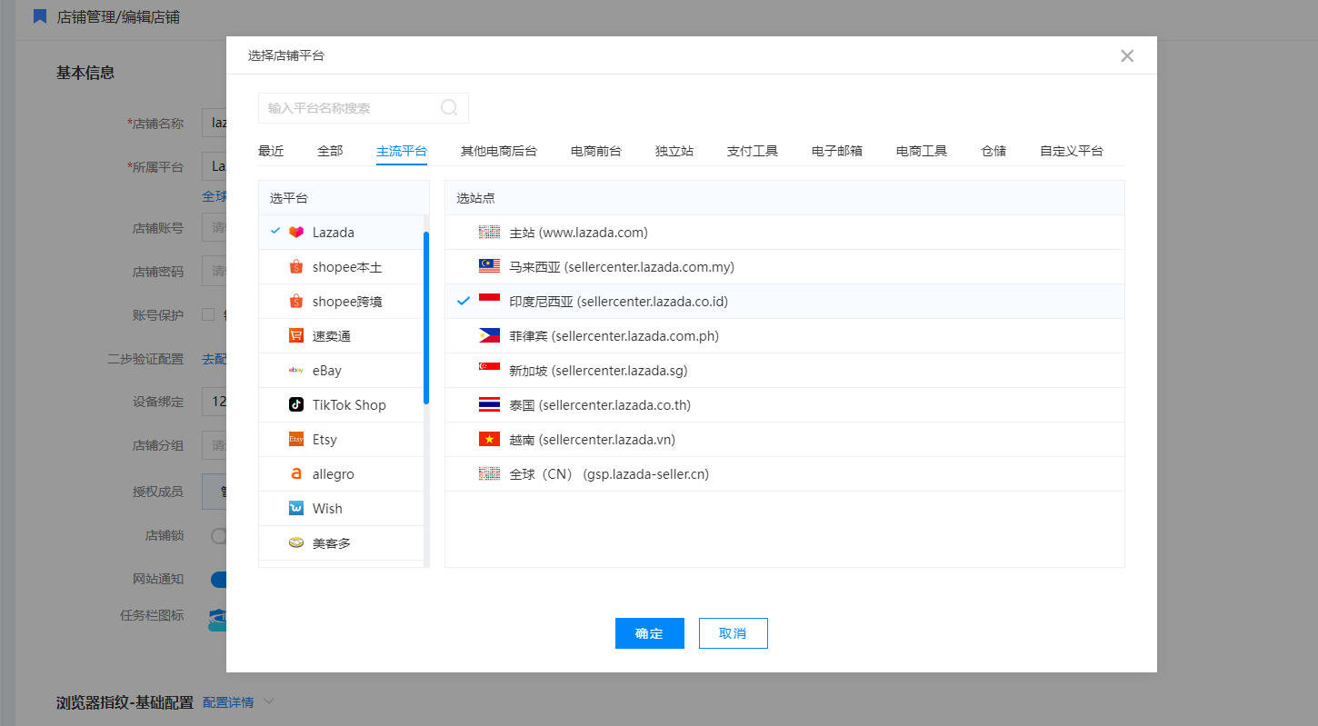Click the 取消 cancel button
The image size is (1318, 726).
click(x=733, y=633)
